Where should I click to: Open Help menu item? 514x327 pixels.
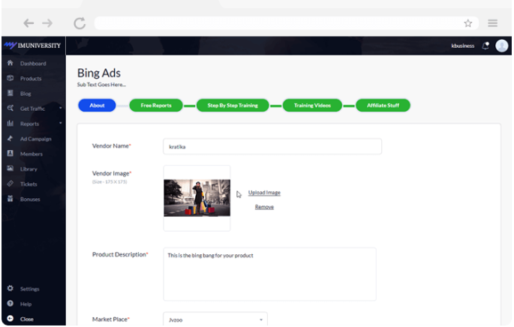pos(26,304)
